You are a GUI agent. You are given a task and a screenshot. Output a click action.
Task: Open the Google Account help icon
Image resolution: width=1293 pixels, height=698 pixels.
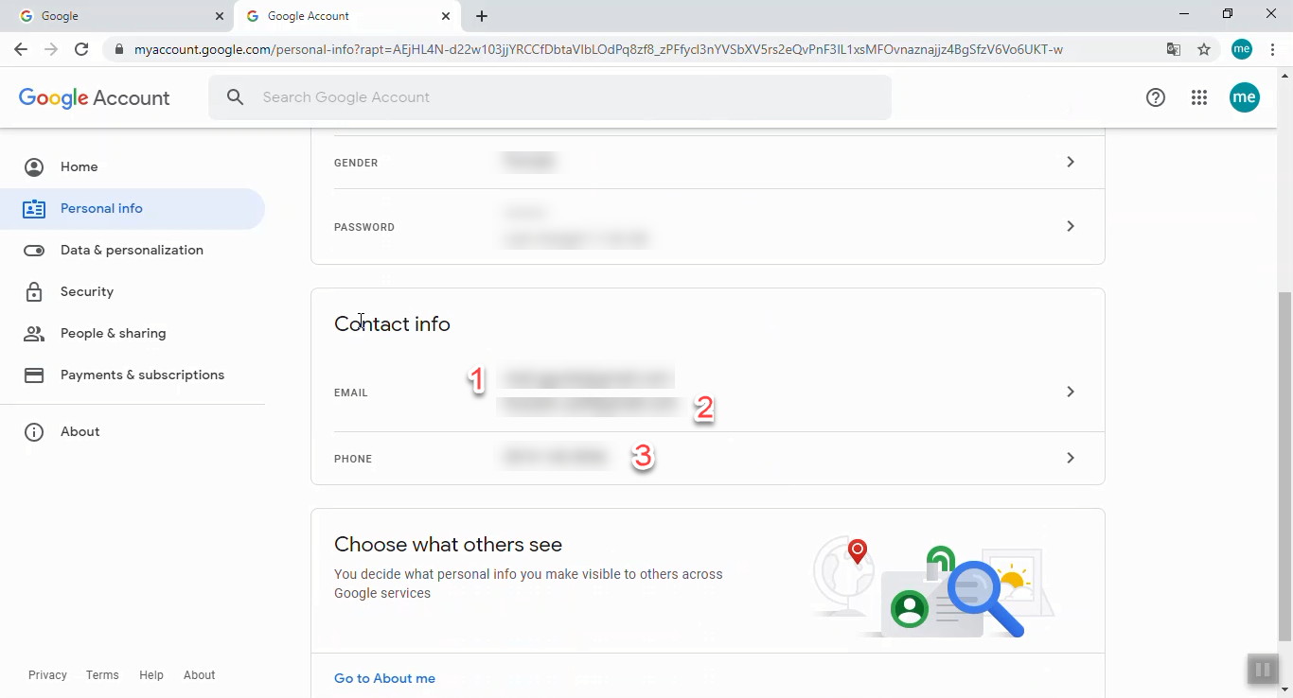(1155, 96)
